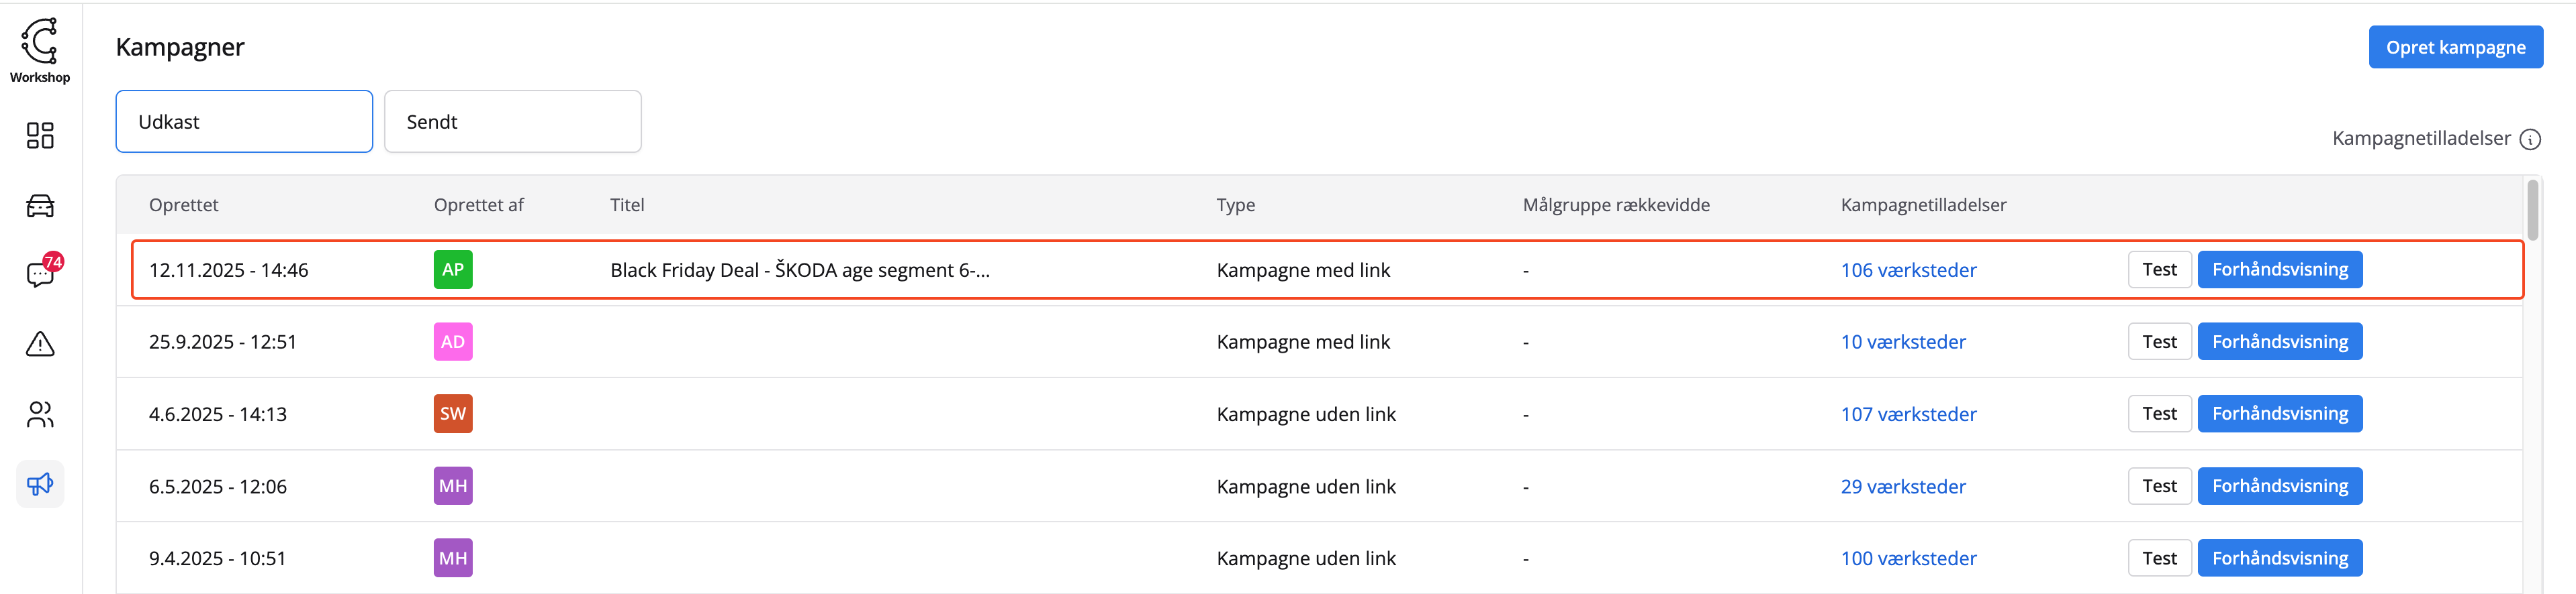Open the 106 værksteder link

tap(1908, 271)
